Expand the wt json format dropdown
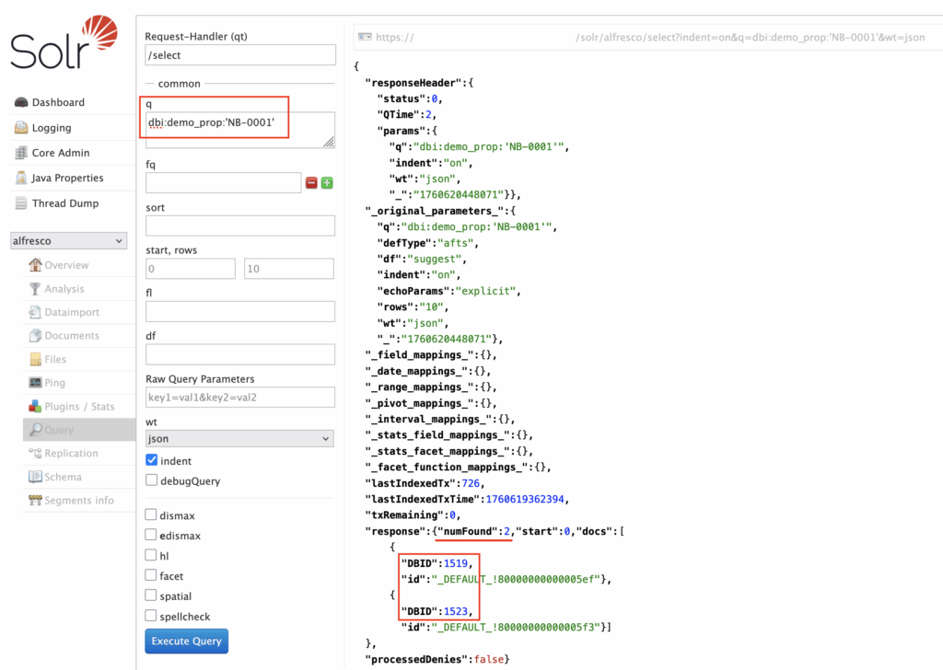 [239, 439]
